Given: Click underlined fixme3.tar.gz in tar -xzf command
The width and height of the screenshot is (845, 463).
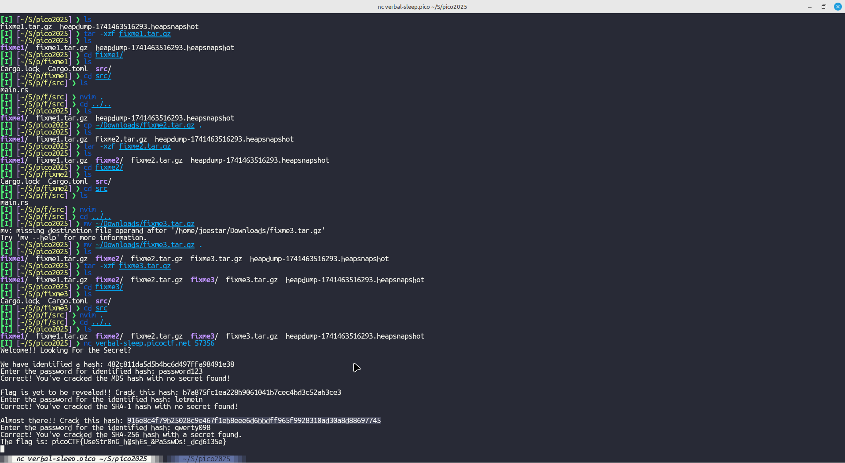Looking at the screenshot, I should (145, 266).
